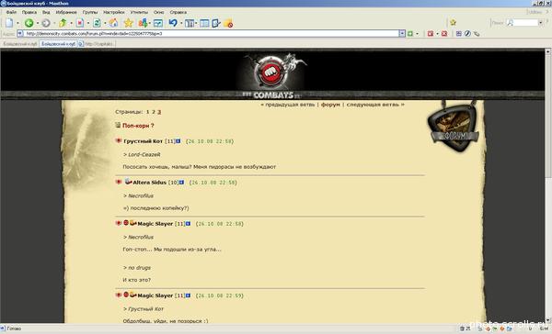This screenshot has width=552, height=334.
Task: Open the Избранное menu
Action: click(66, 12)
